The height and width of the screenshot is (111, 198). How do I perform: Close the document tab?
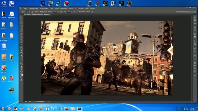point(50,14)
